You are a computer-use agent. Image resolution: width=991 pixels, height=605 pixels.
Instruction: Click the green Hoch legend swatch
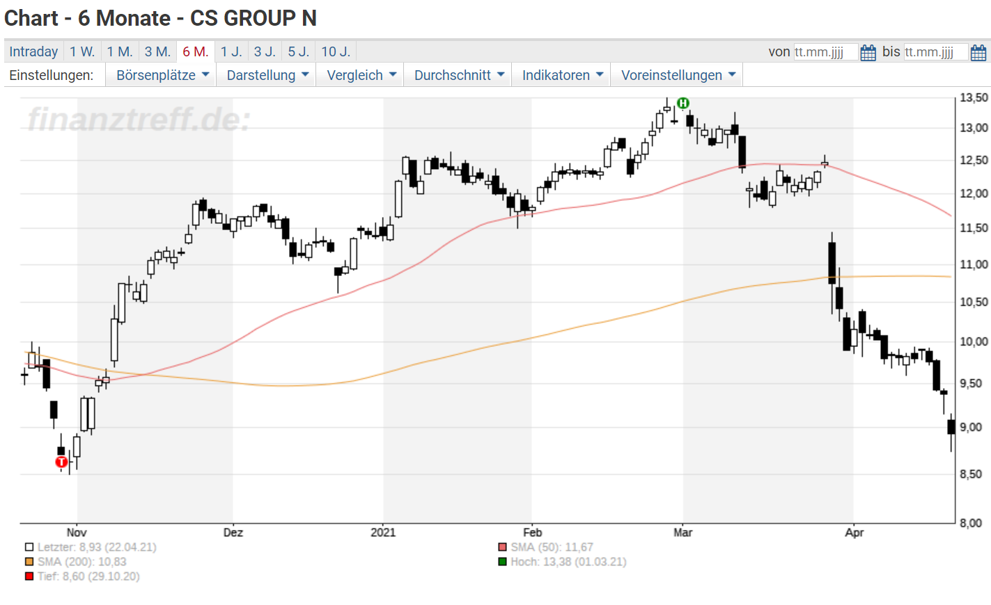[x=503, y=562]
